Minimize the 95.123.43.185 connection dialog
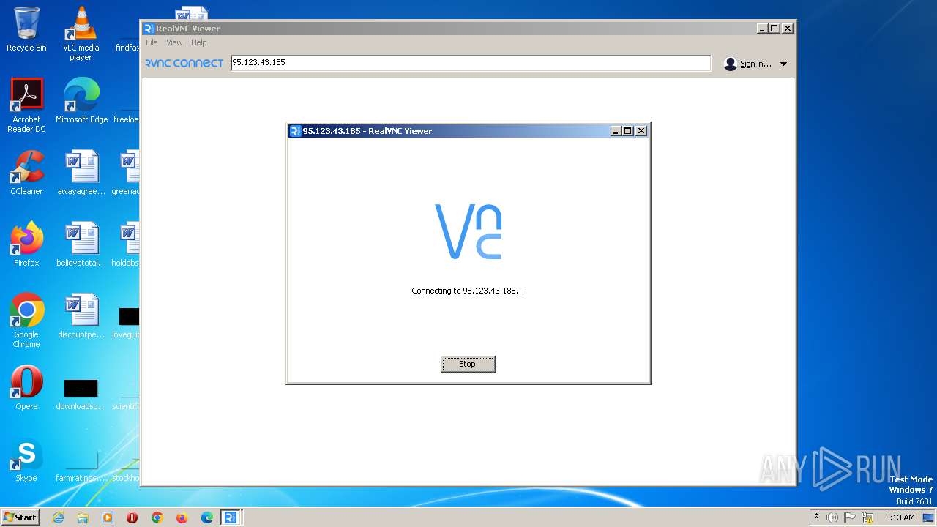The width and height of the screenshot is (937, 527). (616, 131)
